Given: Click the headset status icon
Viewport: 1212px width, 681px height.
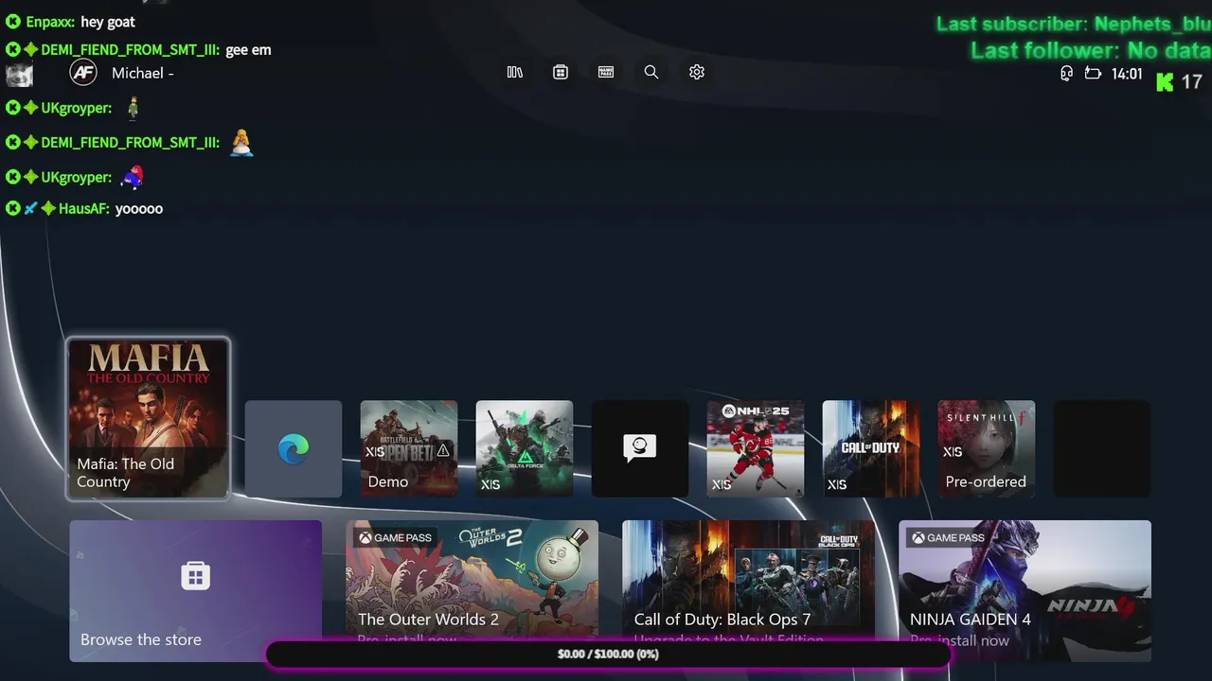Looking at the screenshot, I should (1066, 74).
